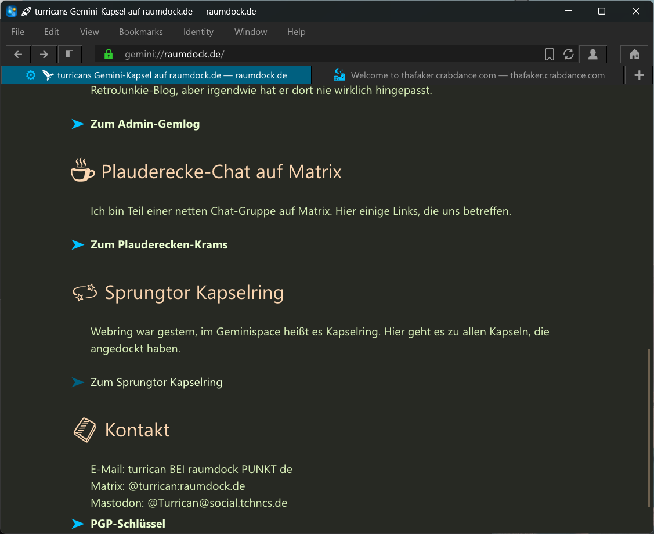Viewport: 654px width, 534px height.
Task: Bookmark this page with bookmark icon
Action: (550, 54)
